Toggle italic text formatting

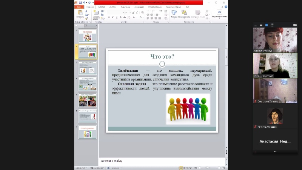(111, 17)
